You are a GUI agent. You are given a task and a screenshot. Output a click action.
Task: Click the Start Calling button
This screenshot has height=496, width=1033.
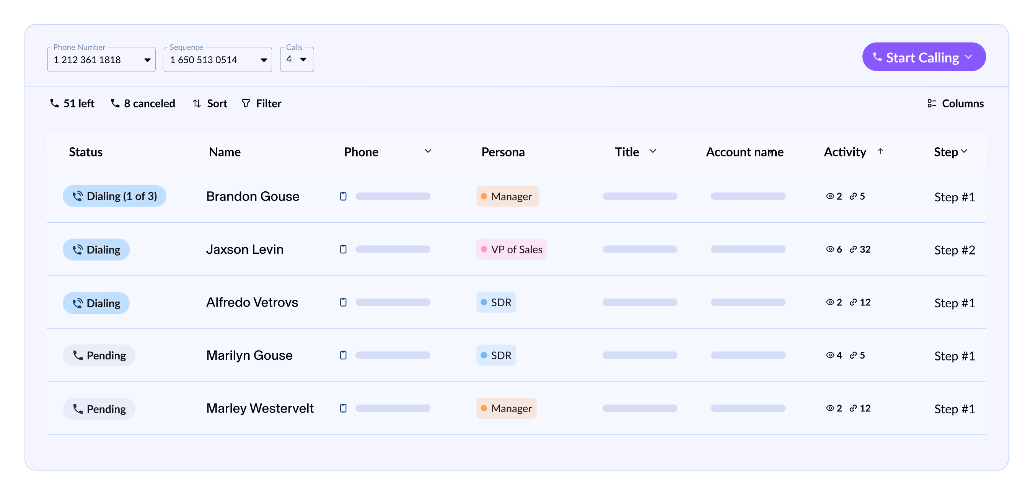(924, 57)
